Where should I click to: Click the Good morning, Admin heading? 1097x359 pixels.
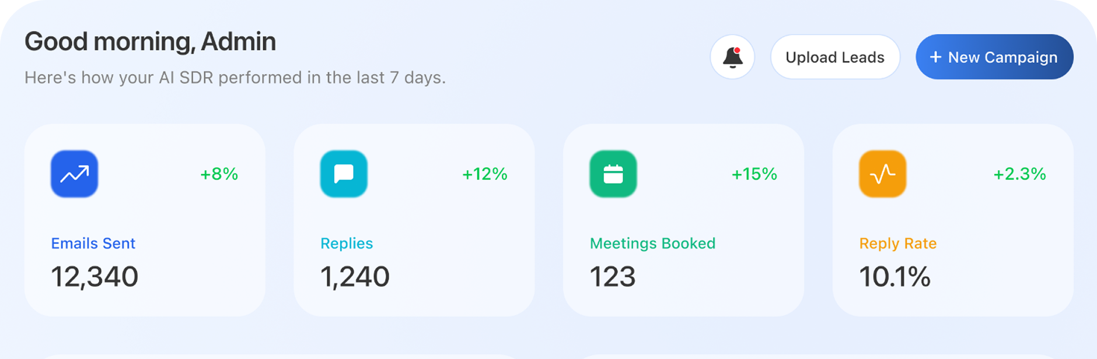pos(150,42)
